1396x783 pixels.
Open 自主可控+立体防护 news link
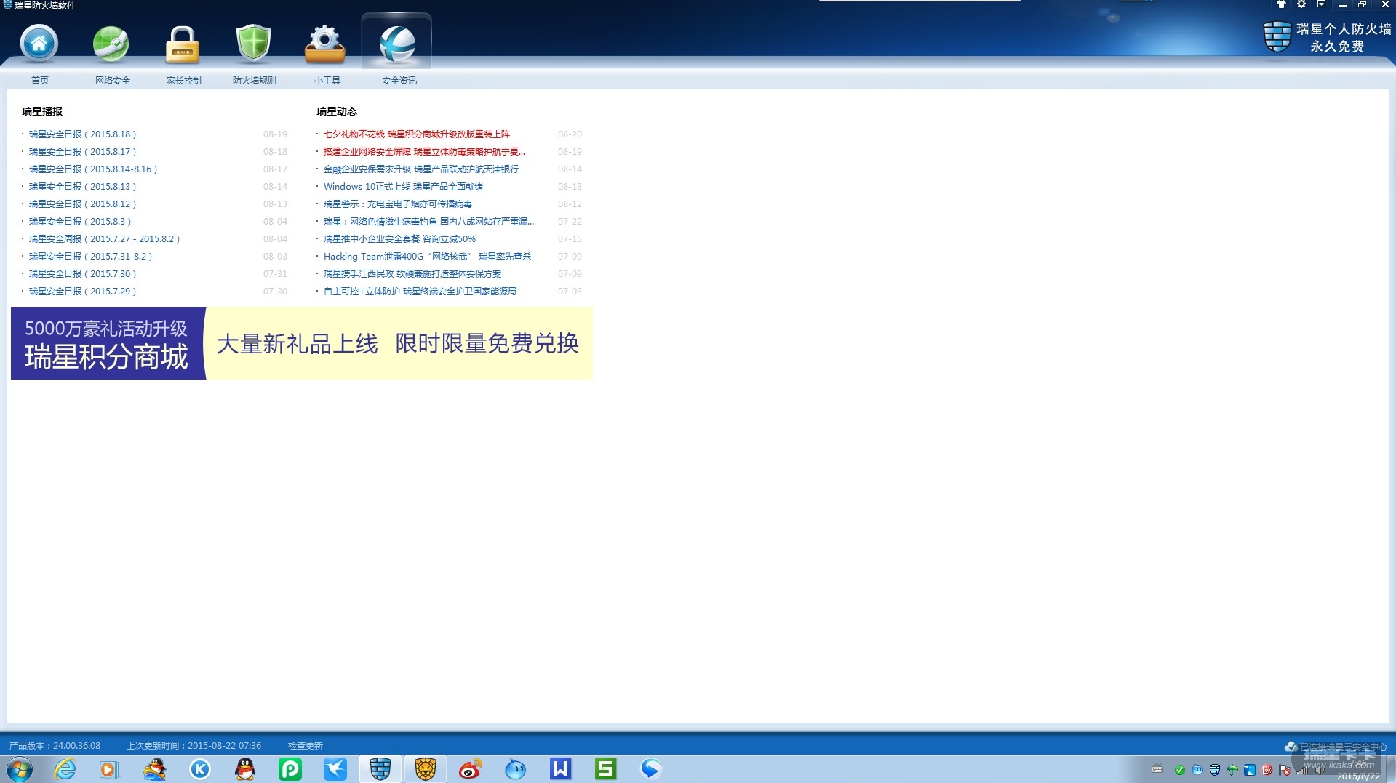[420, 292]
